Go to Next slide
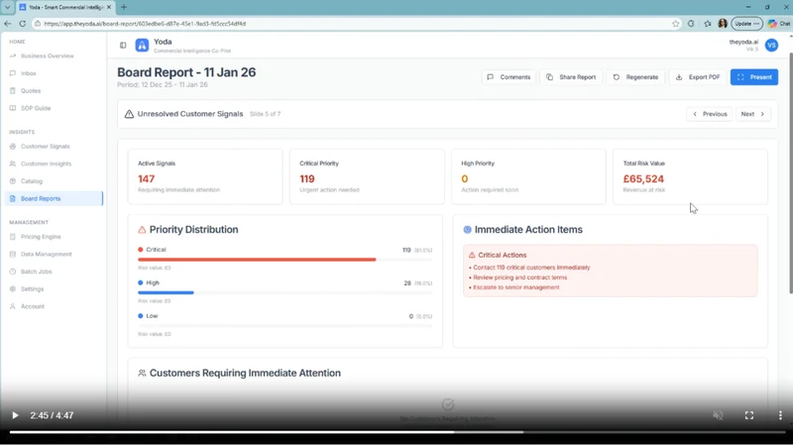Screen dimensions: 793x446 point(753,114)
